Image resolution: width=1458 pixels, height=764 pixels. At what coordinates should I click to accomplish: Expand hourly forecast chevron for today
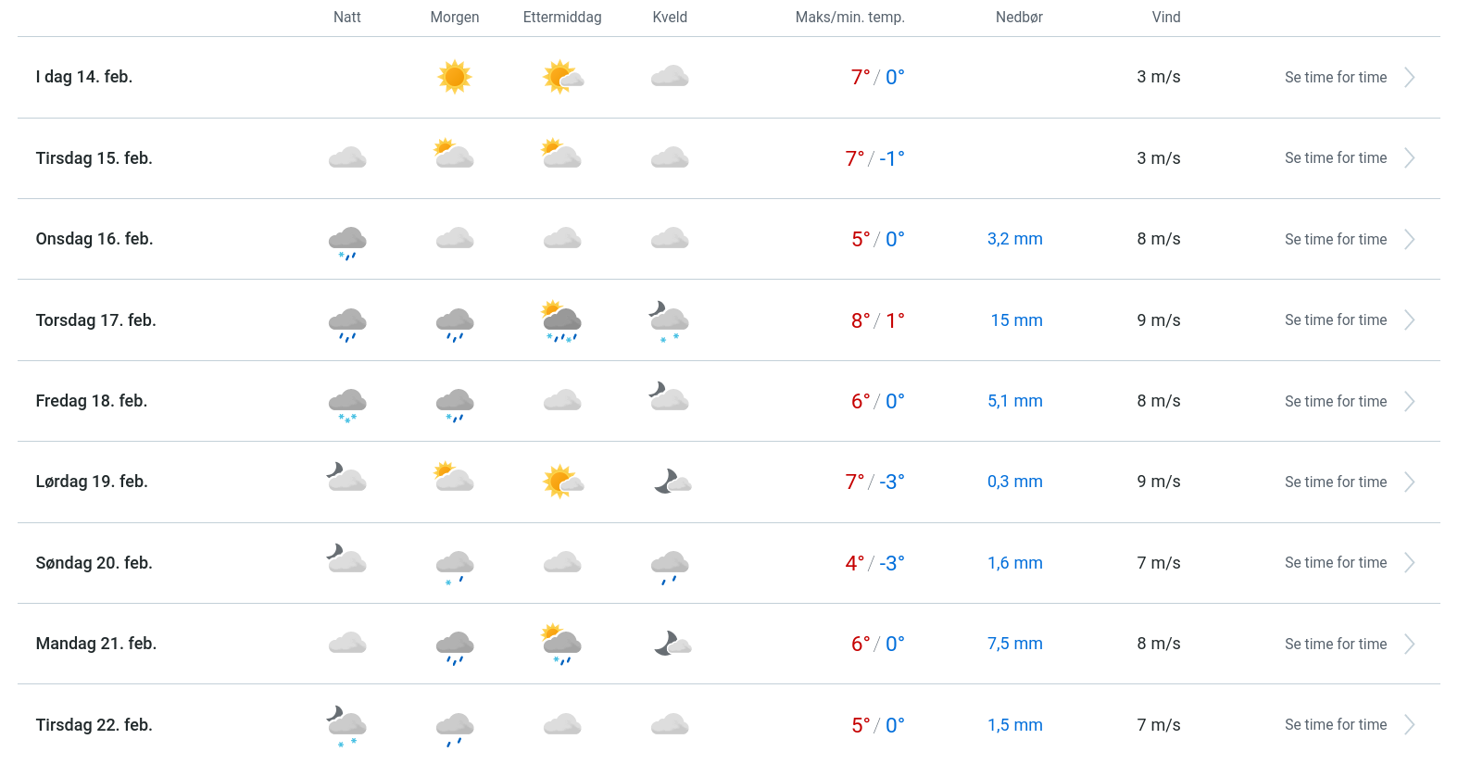coord(1409,77)
